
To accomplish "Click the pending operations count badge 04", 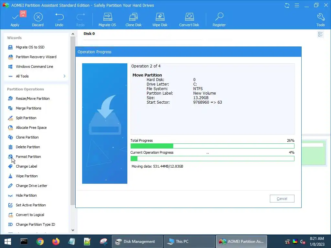I will tap(23, 13).
